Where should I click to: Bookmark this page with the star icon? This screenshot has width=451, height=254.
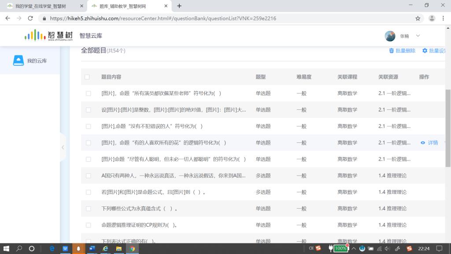coord(418,19)
